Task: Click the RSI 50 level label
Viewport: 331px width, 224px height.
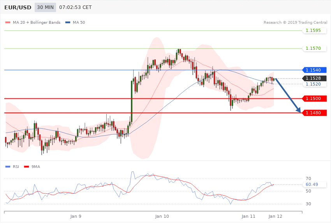Action: pyautogui.click(x=308, y=191)
